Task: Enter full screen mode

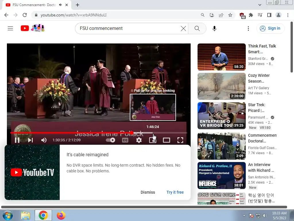Action: pyautogui.click(x=180, y=140)
